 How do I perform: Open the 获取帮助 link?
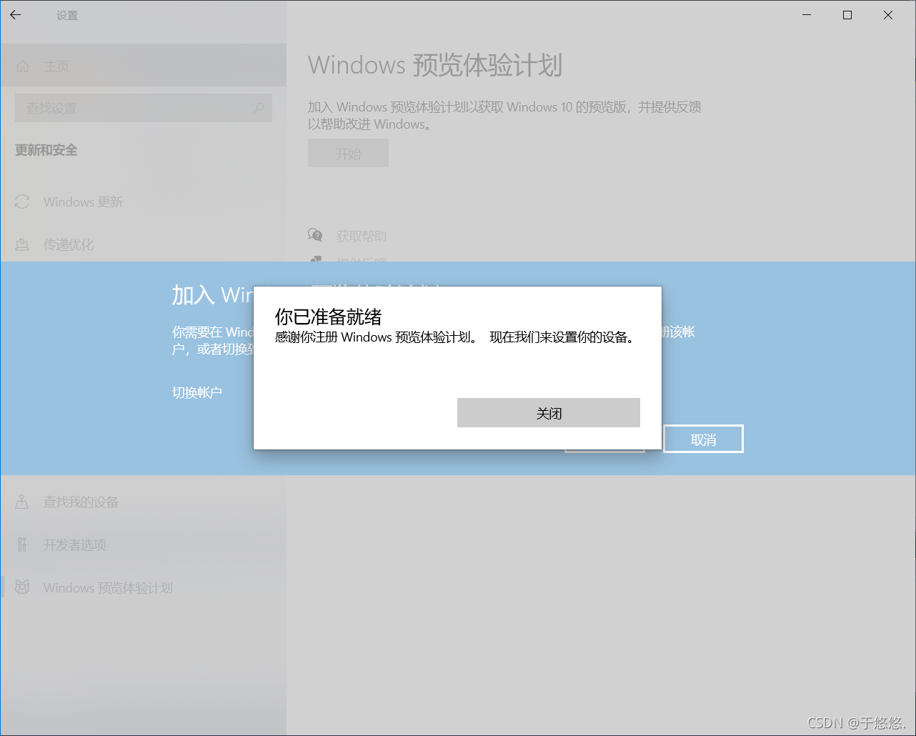point(362,236)
